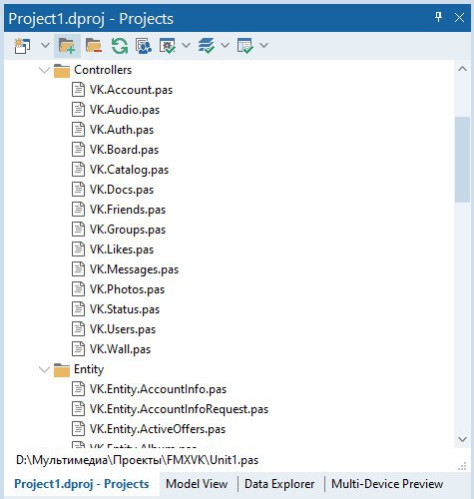Select VK.Groups.pas file
This screenshot has width=474, height=499.
[x=128, y=230]
